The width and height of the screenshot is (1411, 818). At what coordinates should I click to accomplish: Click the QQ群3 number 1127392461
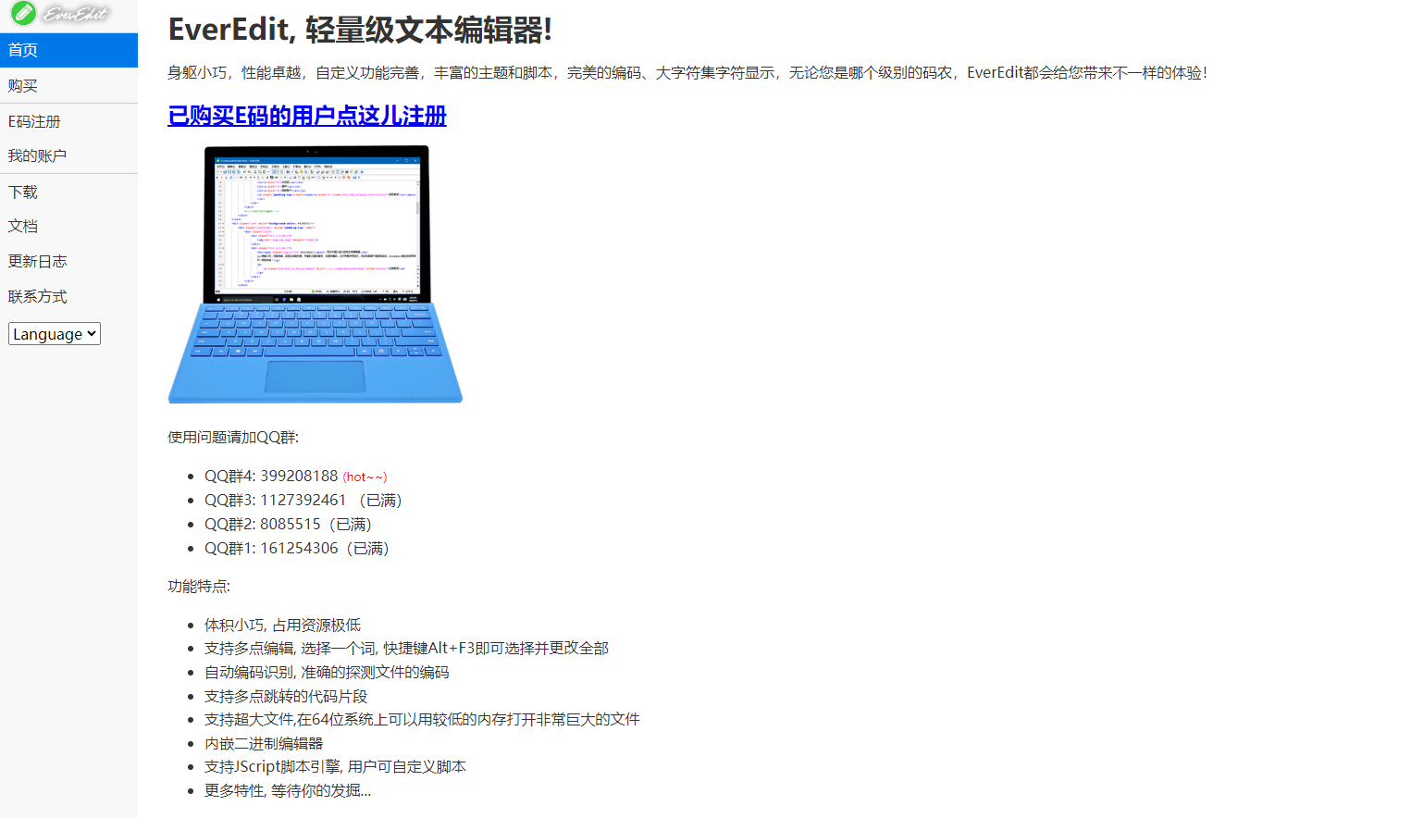pyautogui.click(x=305, y=500)
